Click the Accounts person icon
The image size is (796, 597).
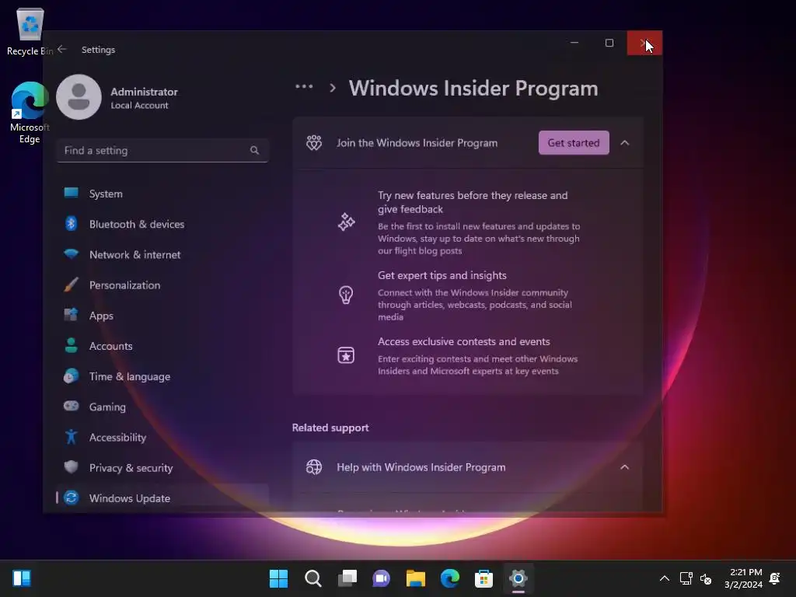(x=71, y=345)
